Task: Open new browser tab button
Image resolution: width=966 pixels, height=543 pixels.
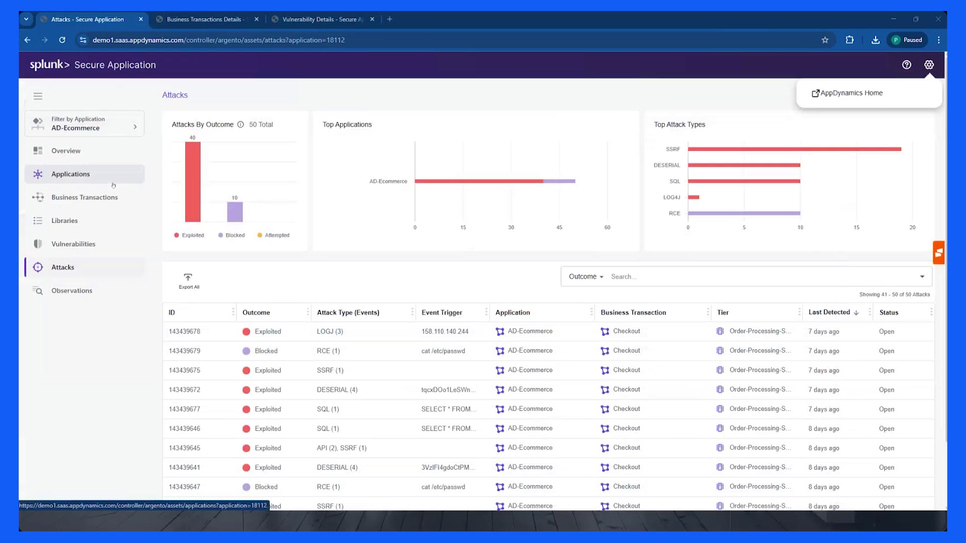Action: click(x=389, y=19)
